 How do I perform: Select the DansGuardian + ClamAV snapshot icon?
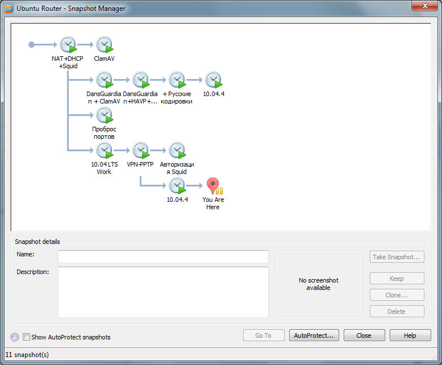coord(105,80)
